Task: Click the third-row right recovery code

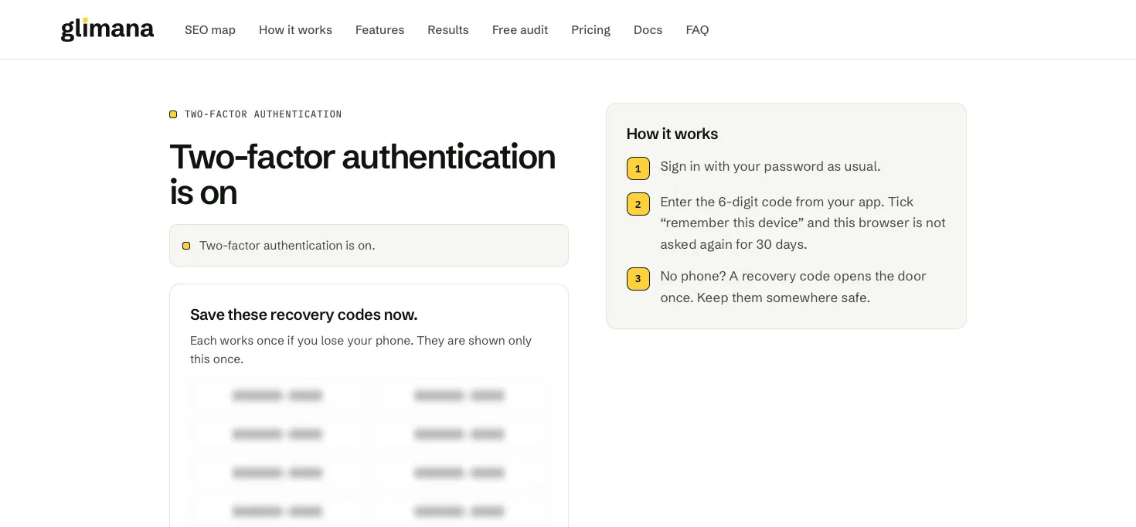Action: [x=459, y=473]
